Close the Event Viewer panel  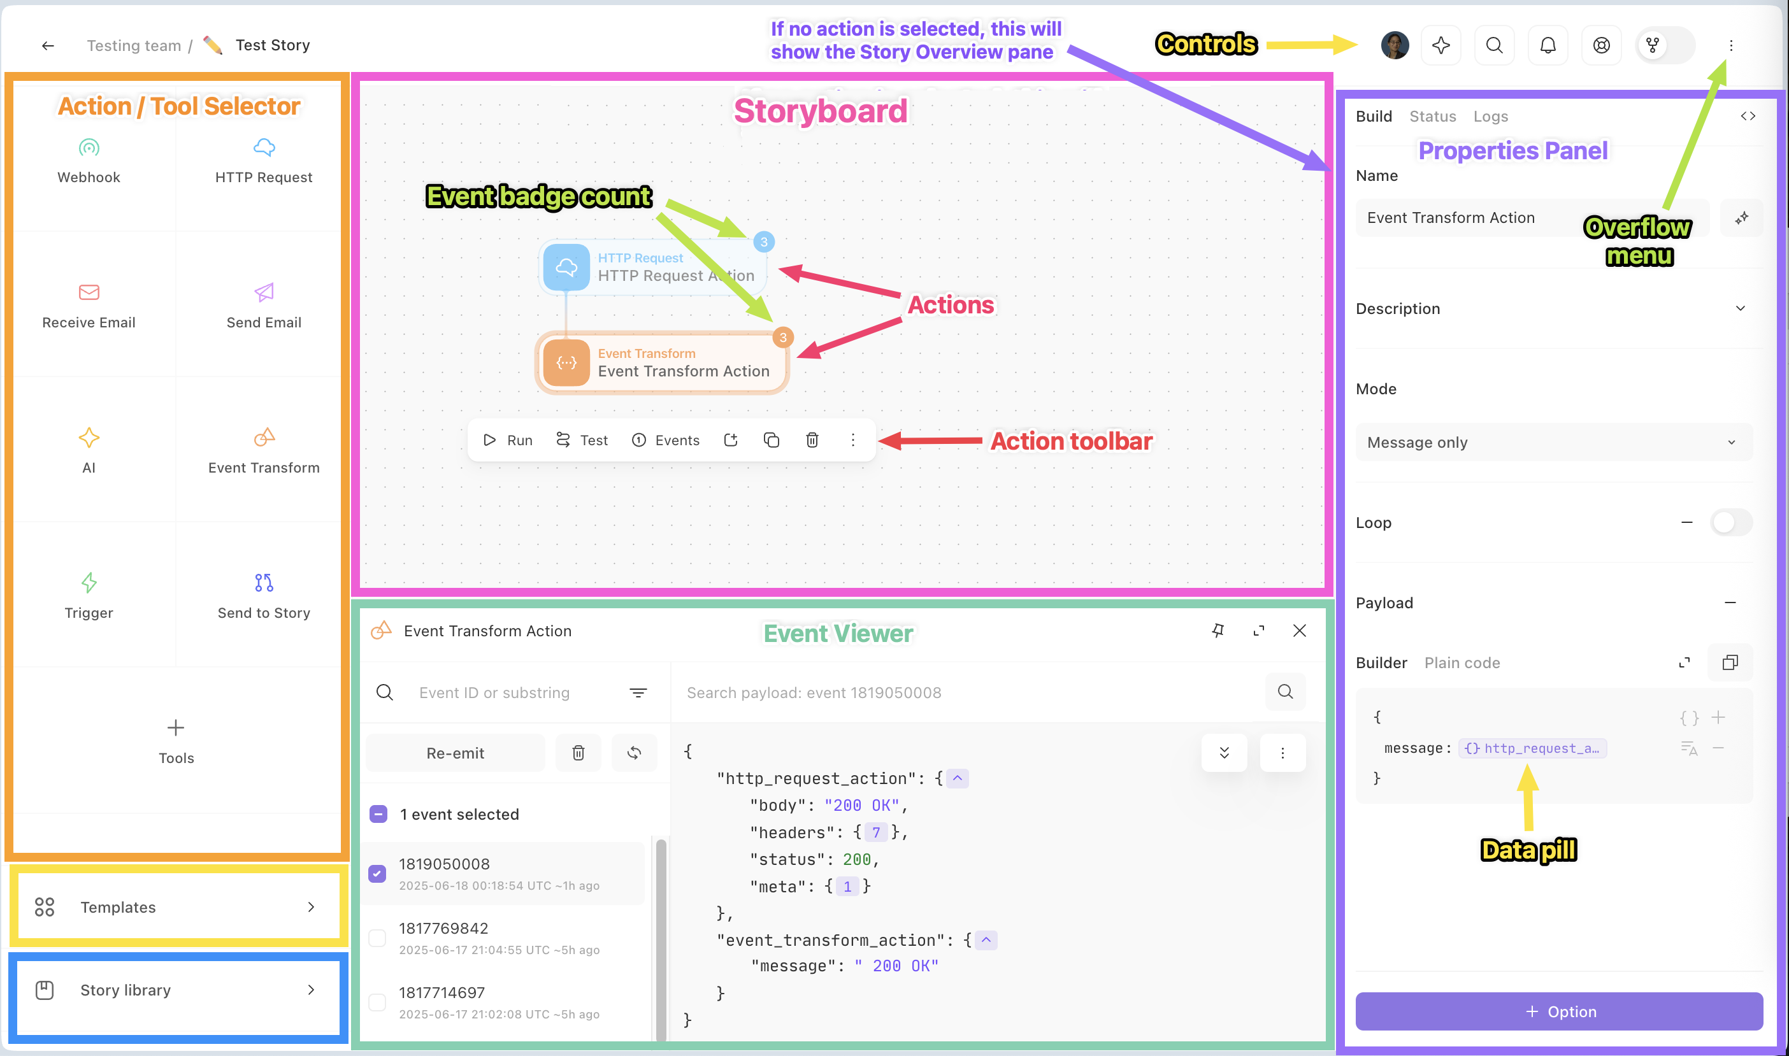[1300, 631]
